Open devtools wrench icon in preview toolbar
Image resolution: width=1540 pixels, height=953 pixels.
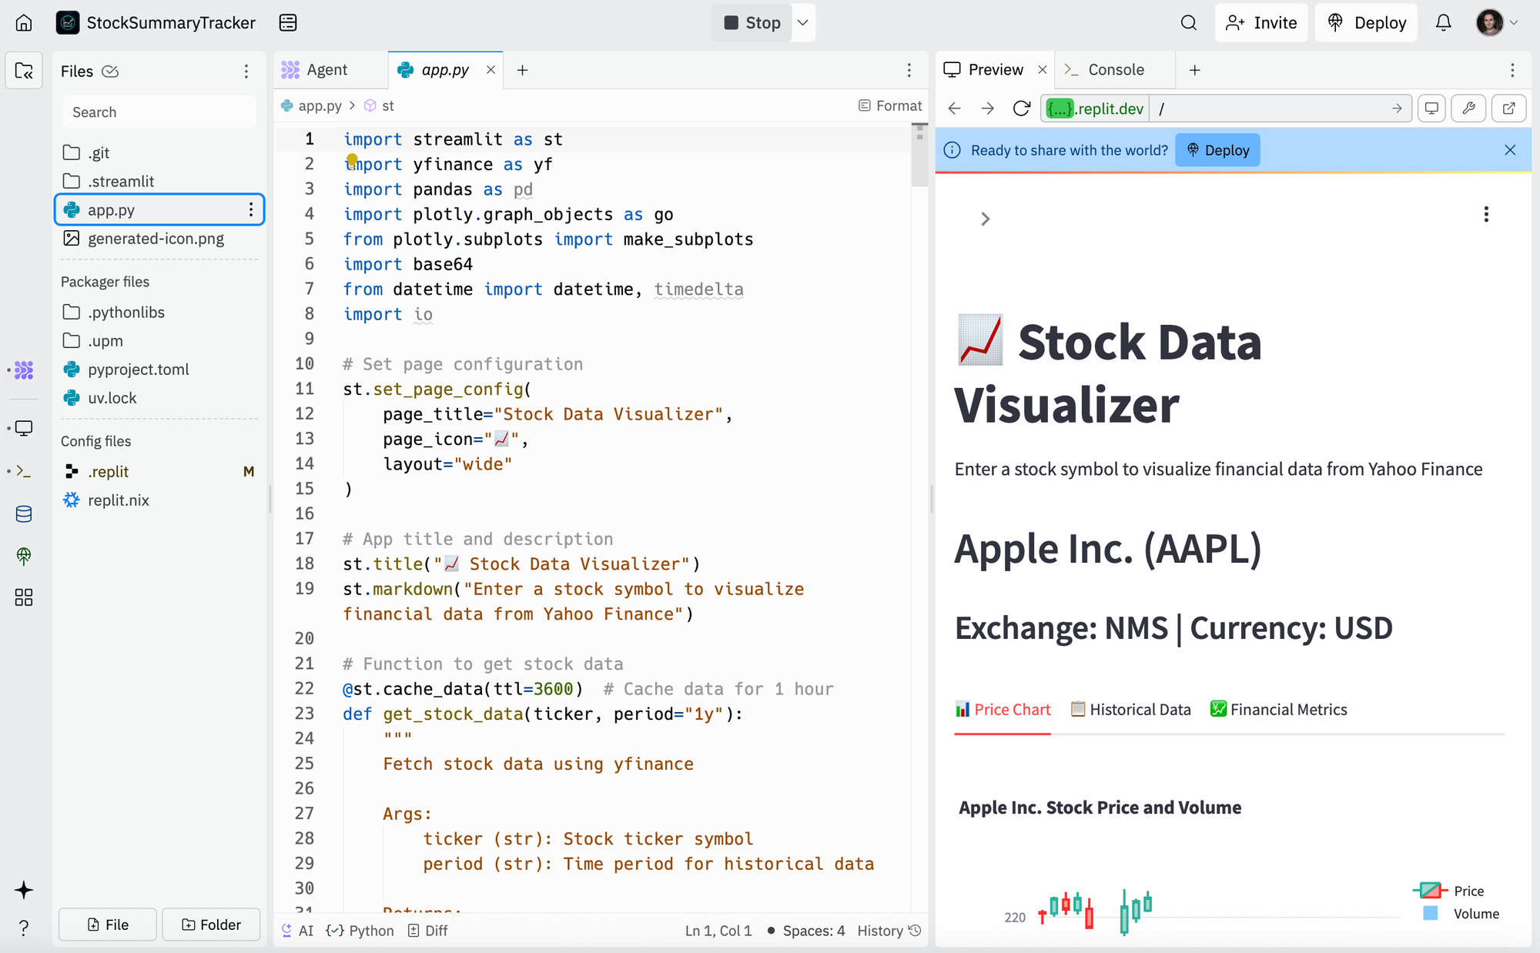(1468, 109)
